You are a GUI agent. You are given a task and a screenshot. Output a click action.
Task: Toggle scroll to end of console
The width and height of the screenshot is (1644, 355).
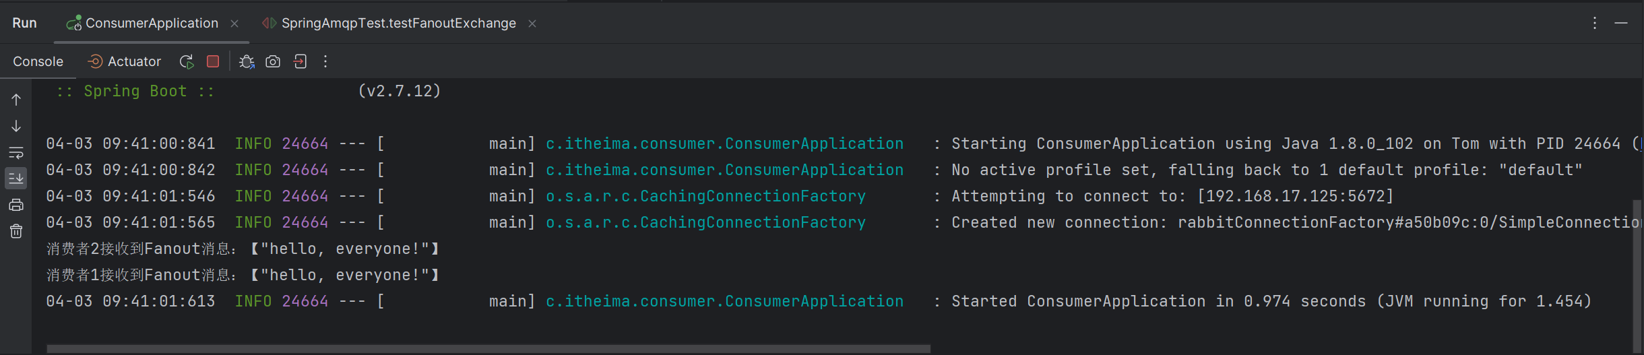click(x=16, y=179)
